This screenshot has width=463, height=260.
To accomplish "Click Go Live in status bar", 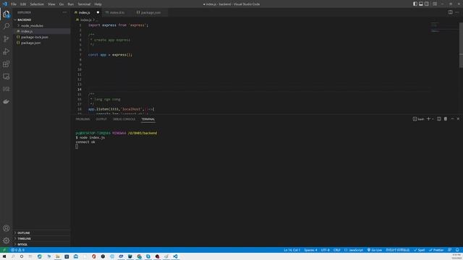I will point(375,250).
